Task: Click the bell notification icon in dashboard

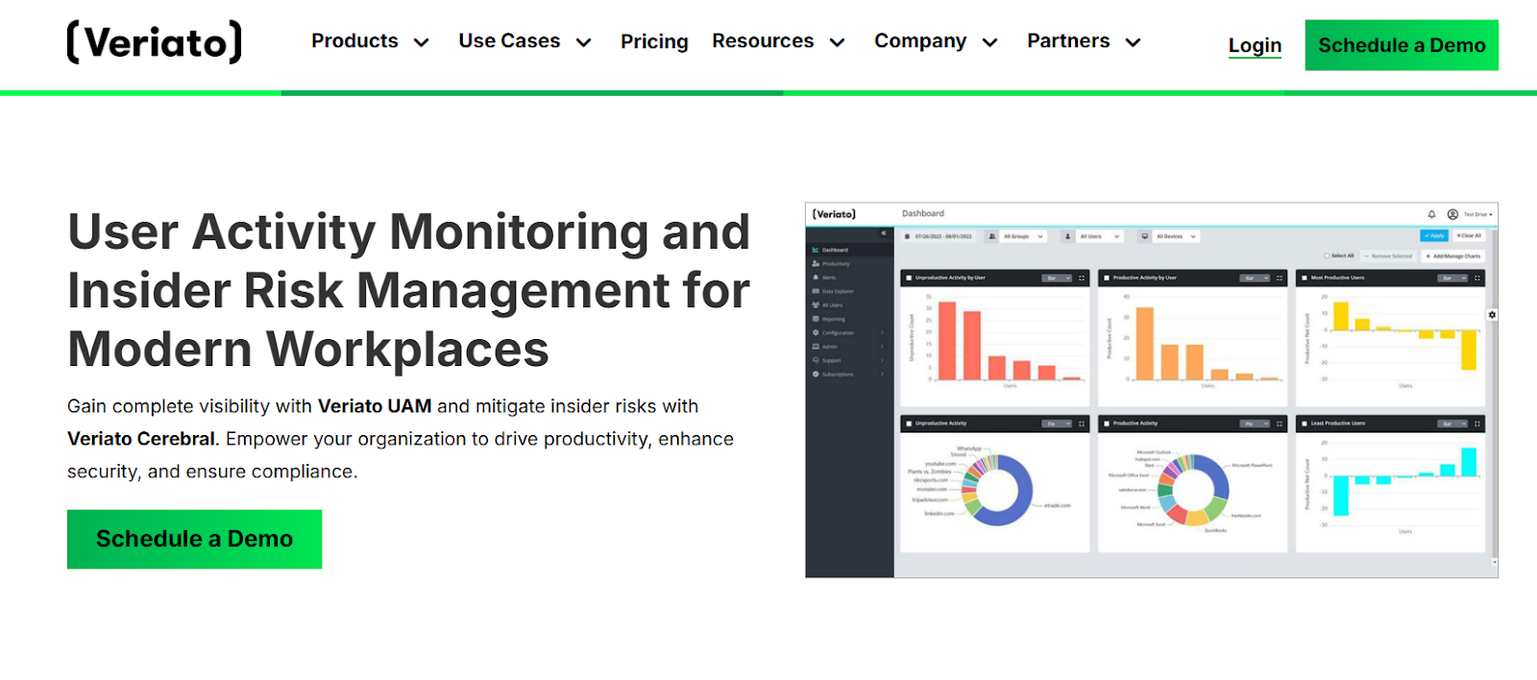Action: pos(1431,214)
